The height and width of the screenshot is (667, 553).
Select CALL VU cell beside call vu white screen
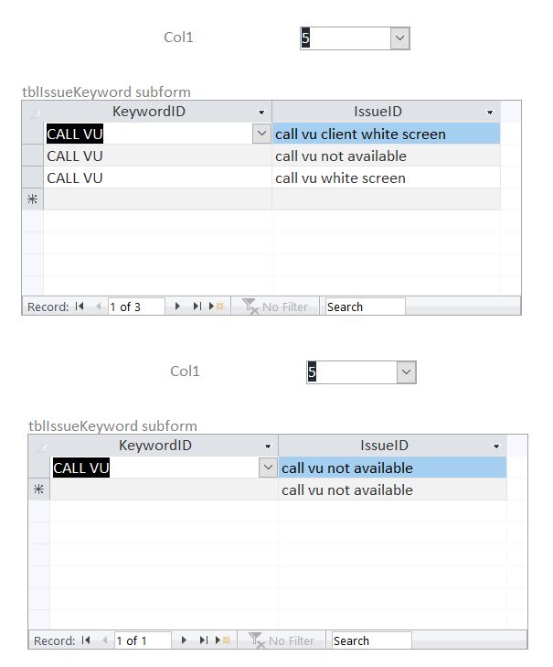[157, 178]
